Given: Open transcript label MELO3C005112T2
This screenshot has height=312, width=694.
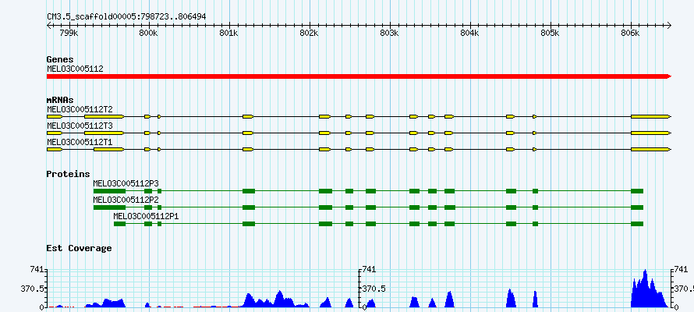Looking at the screenshot, I should [80, 109].
